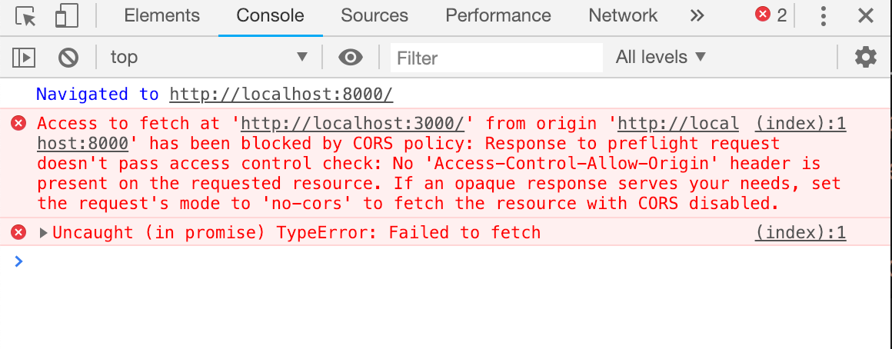Create a live expression with the eye icon
This screenshot has width=892, height=349.
click(x=351, y=58)
